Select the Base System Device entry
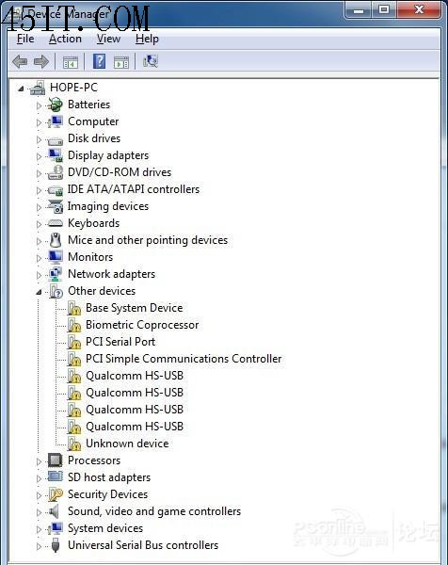This screenshot has height=565, width=448. [134, 308]
